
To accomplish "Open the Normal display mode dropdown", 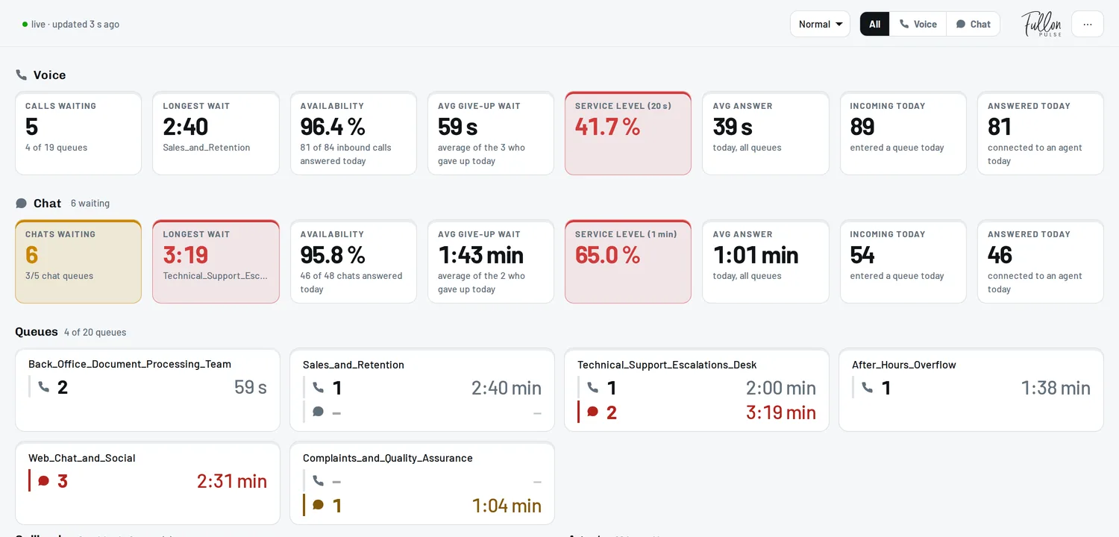I will pos(820,24).
